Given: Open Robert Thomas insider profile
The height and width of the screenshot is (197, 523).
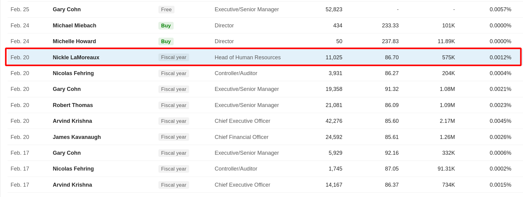Looking at the screenshot, I should (x=73, y=105).
